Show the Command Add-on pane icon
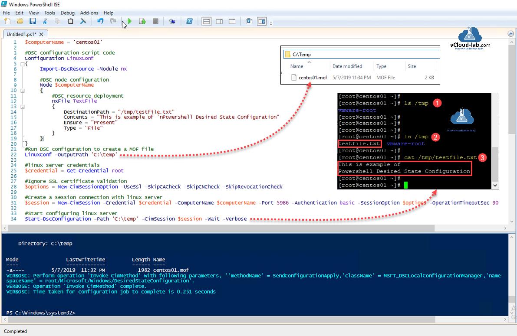517x336 pixels. [262, 21]
